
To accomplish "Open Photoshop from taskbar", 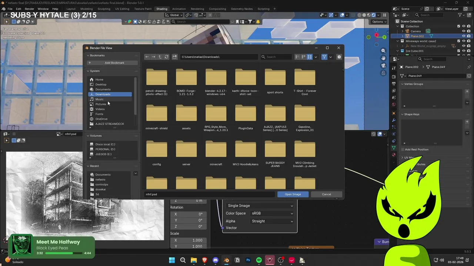I will 248,260.
